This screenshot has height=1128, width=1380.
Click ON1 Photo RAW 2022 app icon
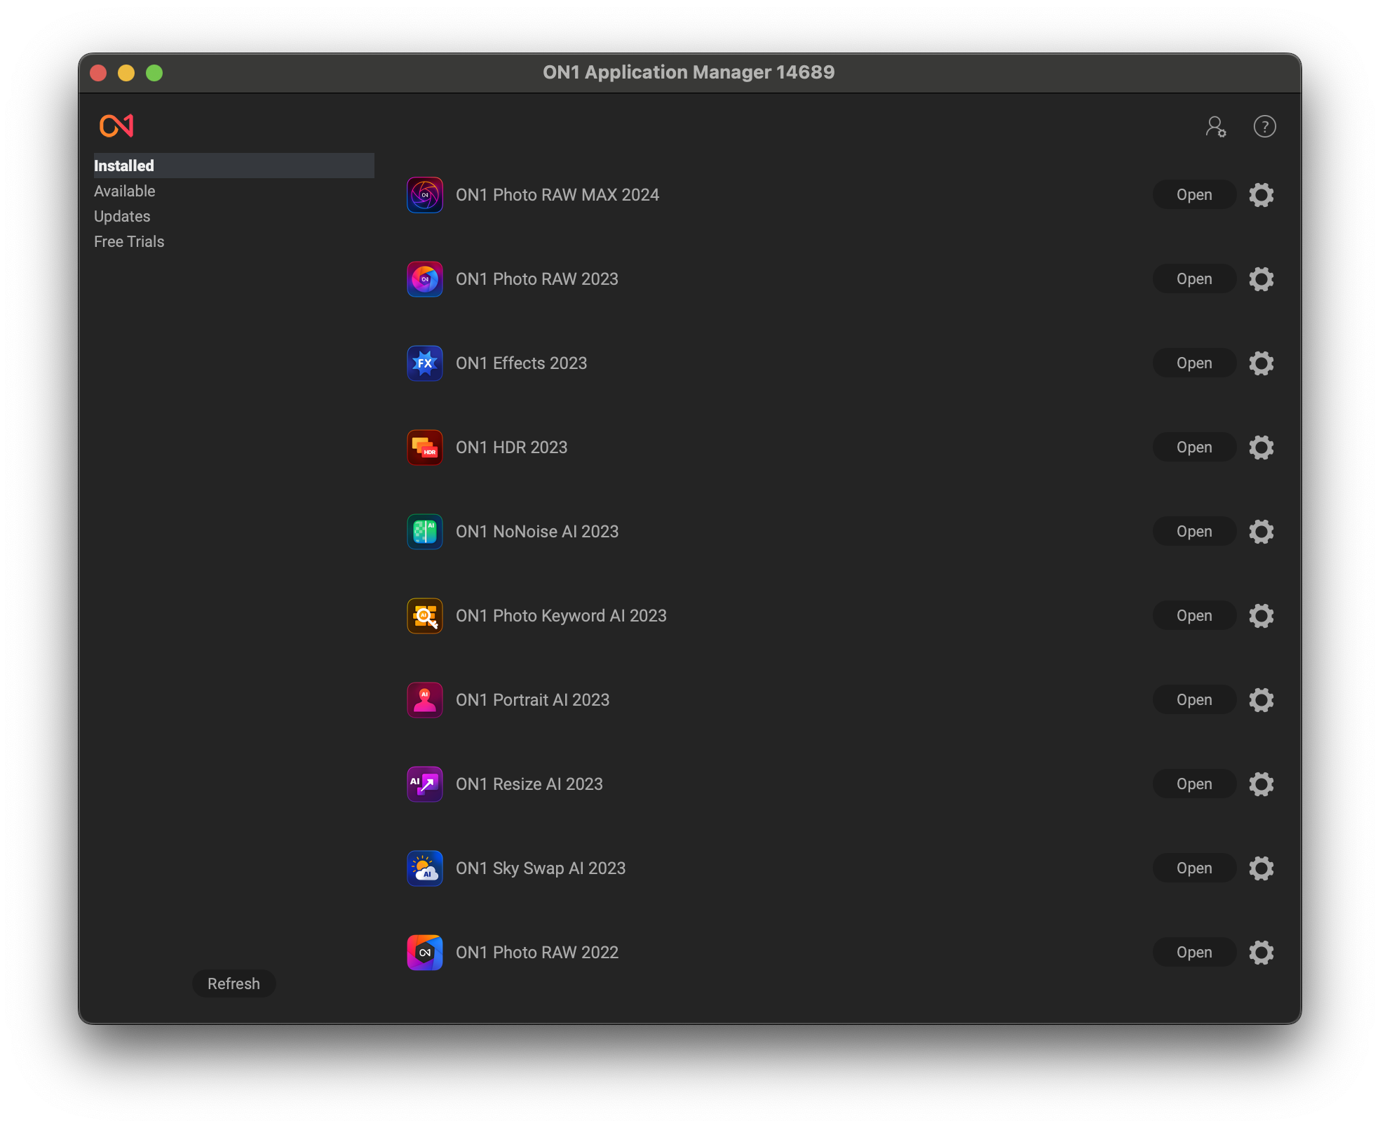425,953
